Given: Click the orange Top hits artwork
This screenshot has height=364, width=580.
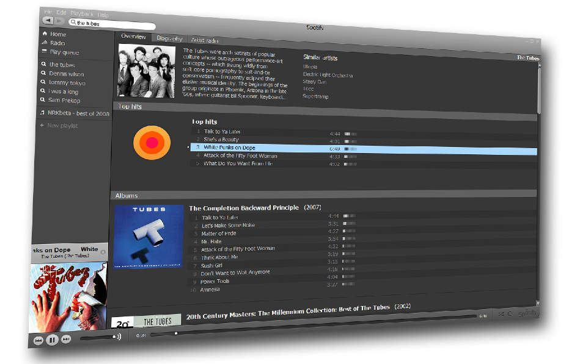Looking at the screenshot, I should 152,143.
